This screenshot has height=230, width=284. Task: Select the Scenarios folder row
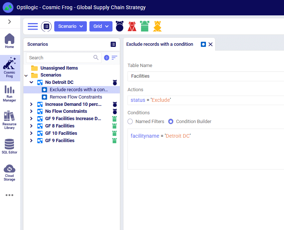[x=72, y=75]
